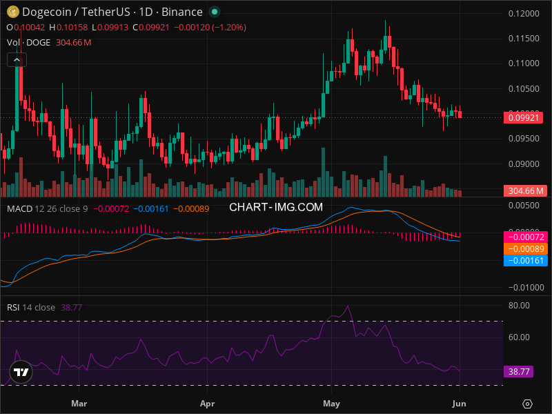Screen dimensions: 552x414
Task: Click the RSI legend value 38.77
Action: (x=72, y=307)
